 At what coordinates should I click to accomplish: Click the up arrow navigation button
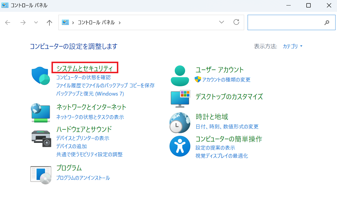coord(49,23)
